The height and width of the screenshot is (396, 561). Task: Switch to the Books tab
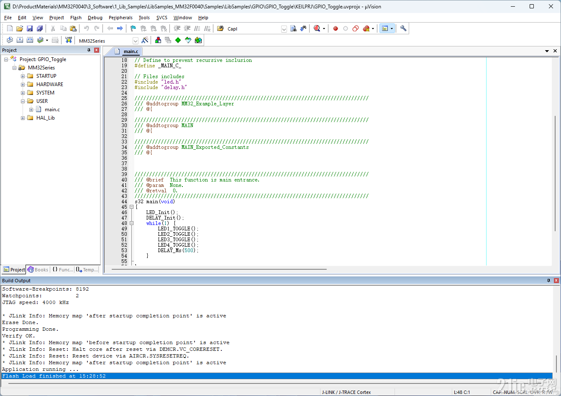(x=38, y=270)
